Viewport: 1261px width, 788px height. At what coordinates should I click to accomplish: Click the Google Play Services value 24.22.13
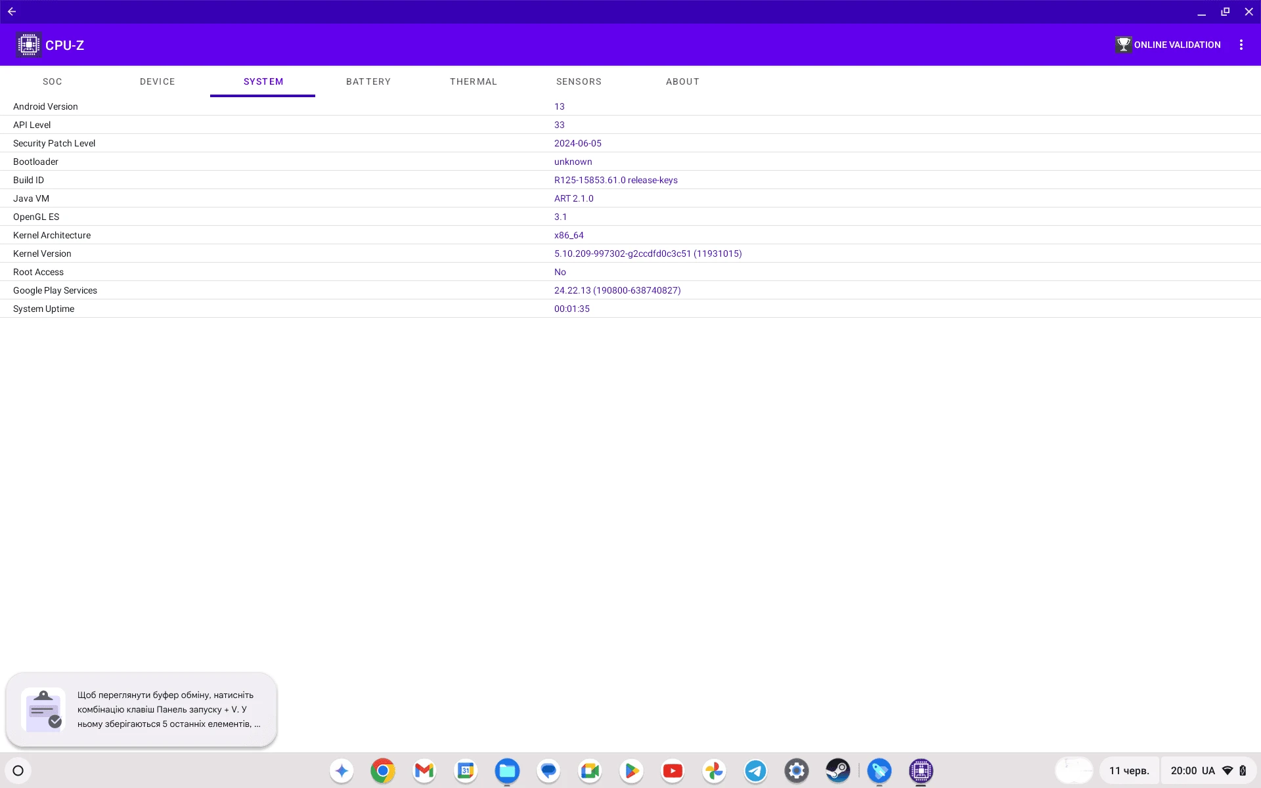[617, 290]
